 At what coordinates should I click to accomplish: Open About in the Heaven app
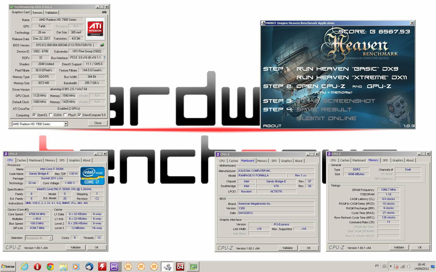(272, 126)
